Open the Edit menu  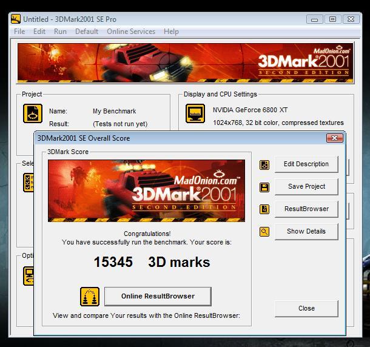39,32
